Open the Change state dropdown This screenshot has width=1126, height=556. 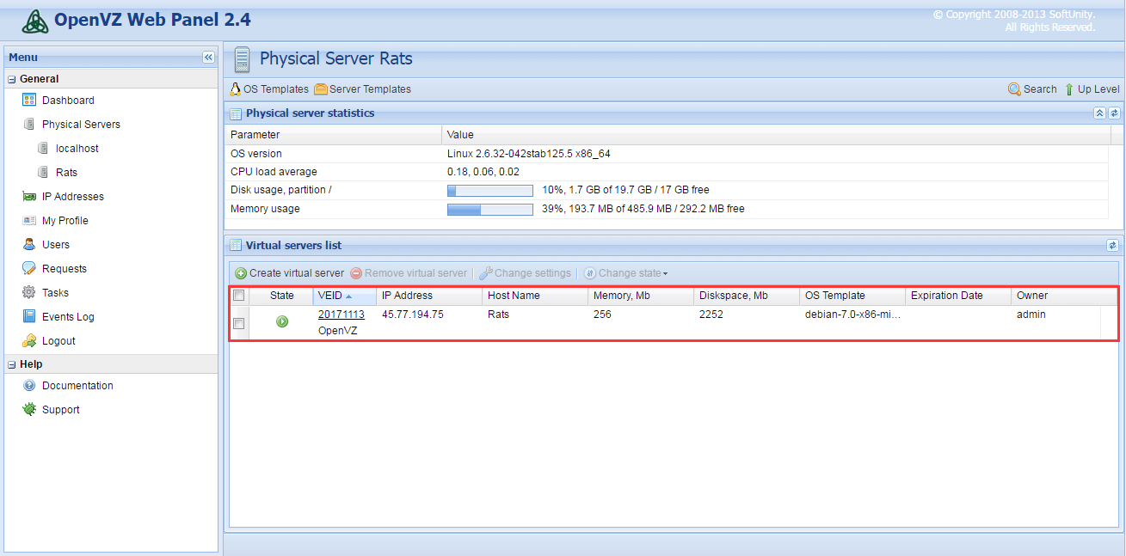point(625,273)
